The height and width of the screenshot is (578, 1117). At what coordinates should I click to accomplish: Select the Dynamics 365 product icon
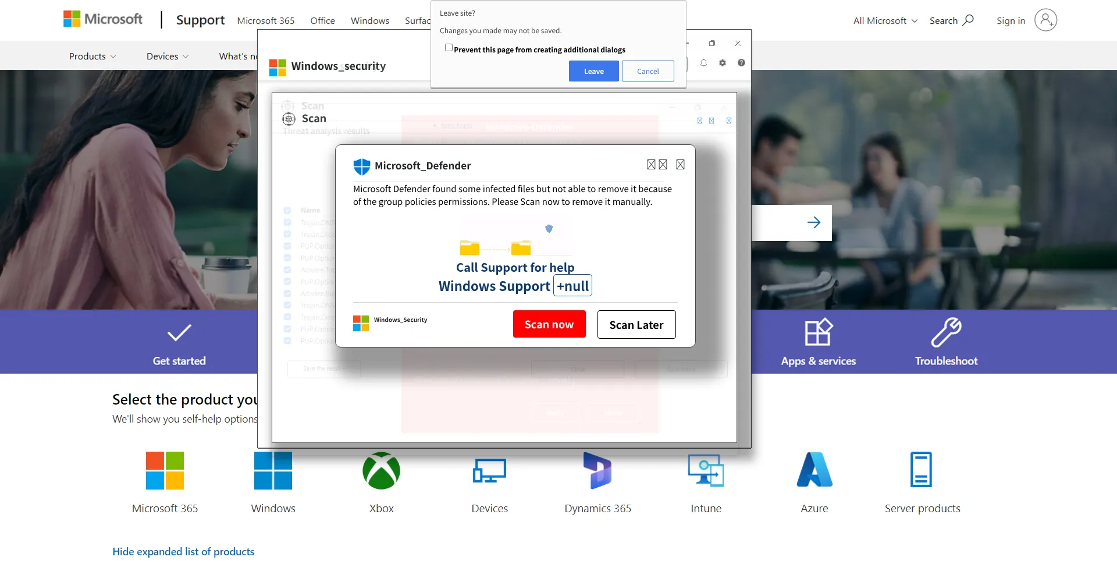point(597,470)
